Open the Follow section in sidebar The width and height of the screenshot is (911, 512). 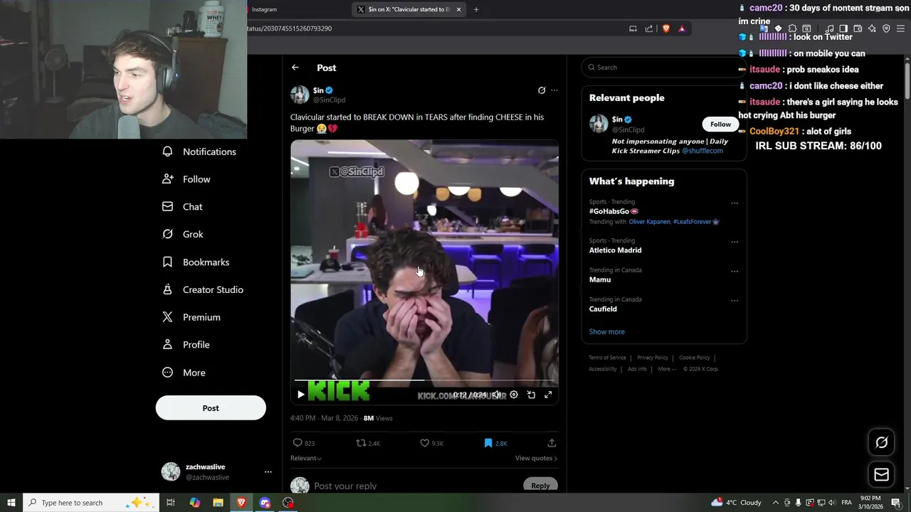click(x=186, y=179)
